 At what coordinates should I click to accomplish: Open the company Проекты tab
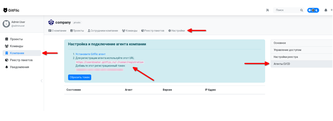[77, 30]
